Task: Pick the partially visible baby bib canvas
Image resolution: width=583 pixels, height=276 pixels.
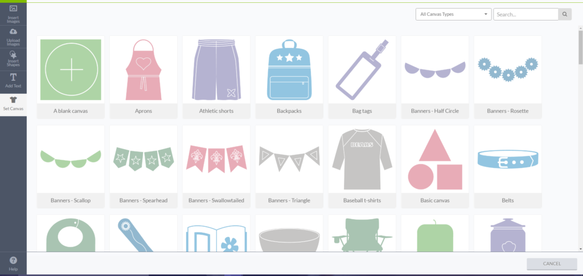Action: point(71,234)
